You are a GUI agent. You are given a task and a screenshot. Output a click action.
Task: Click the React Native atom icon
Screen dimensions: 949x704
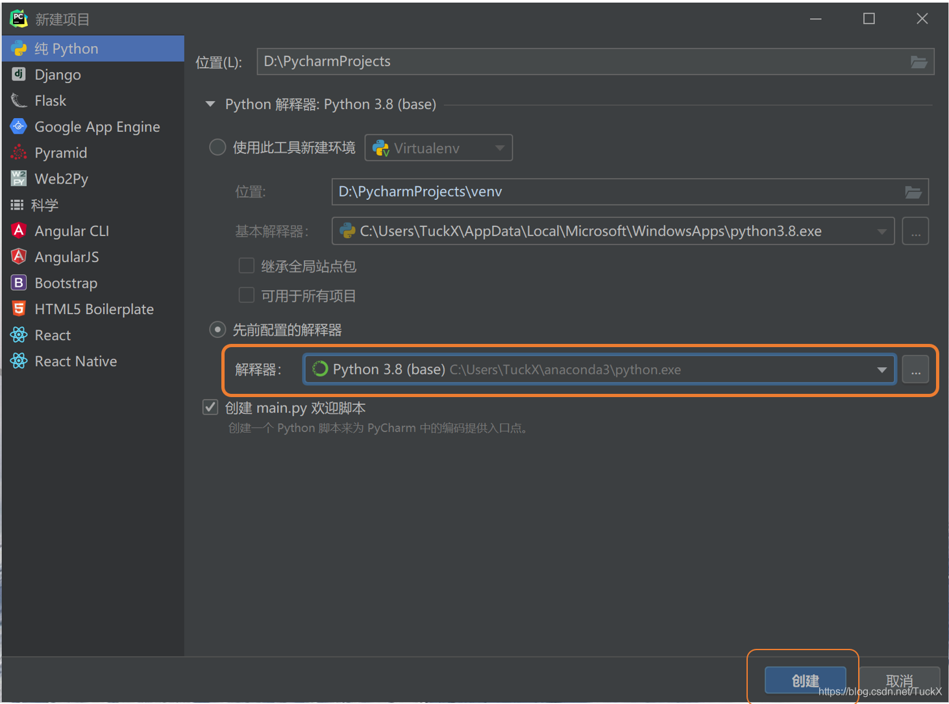[x=19, y=361]
